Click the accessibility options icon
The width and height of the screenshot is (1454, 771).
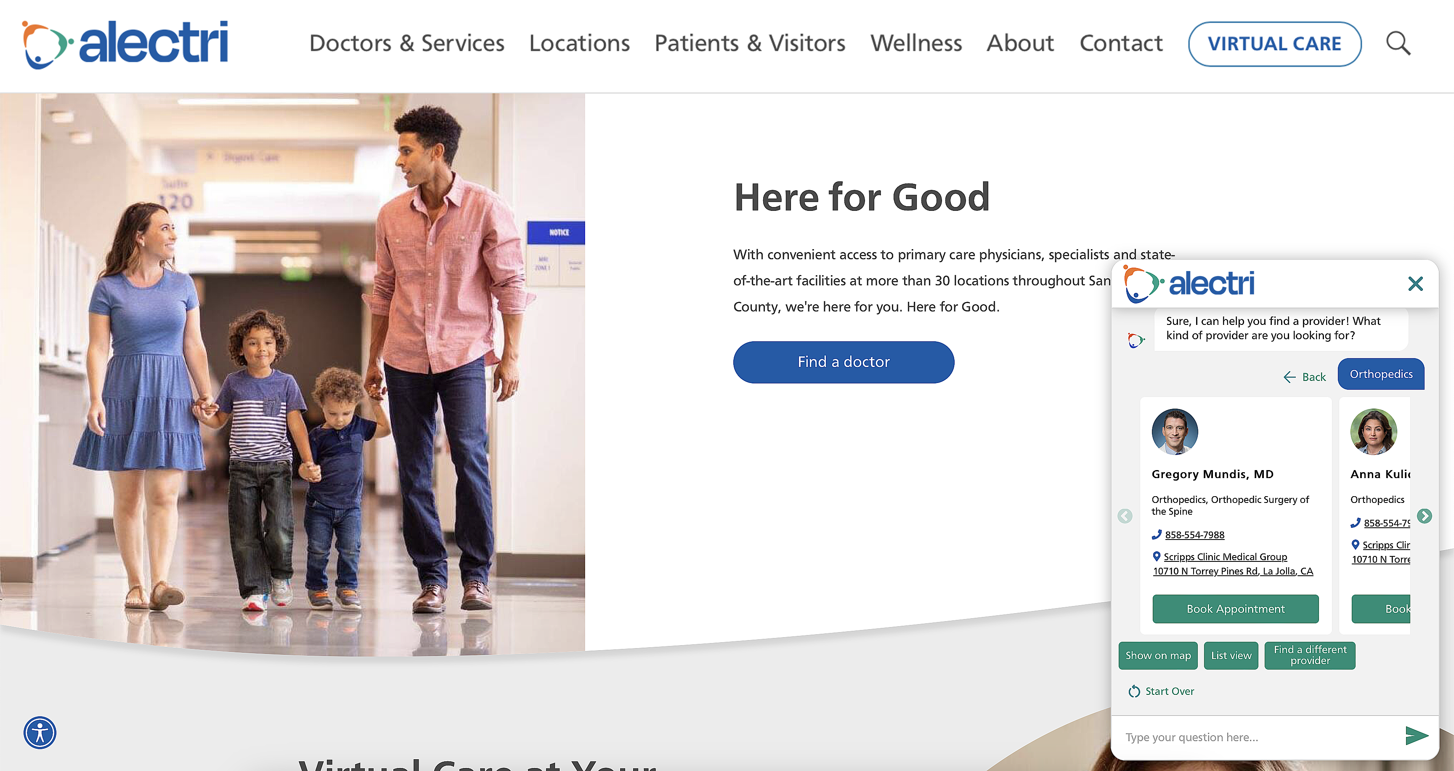[x=40, y=733]
